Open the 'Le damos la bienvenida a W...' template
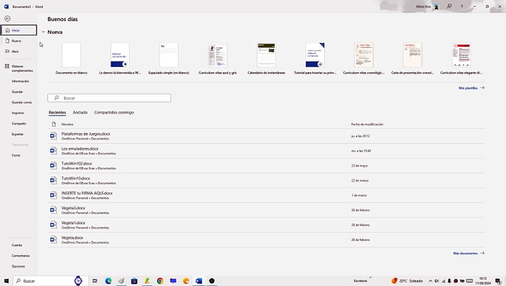The height and width of the screenshot is (286, 506). 120,59
